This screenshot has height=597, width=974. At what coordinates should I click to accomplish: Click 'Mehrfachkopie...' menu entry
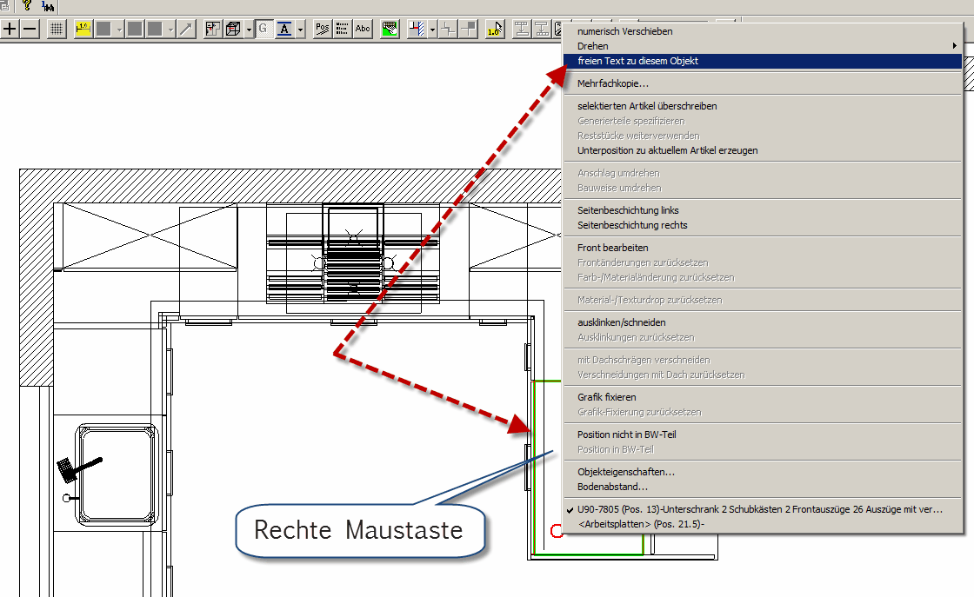(x=613, y=83)
